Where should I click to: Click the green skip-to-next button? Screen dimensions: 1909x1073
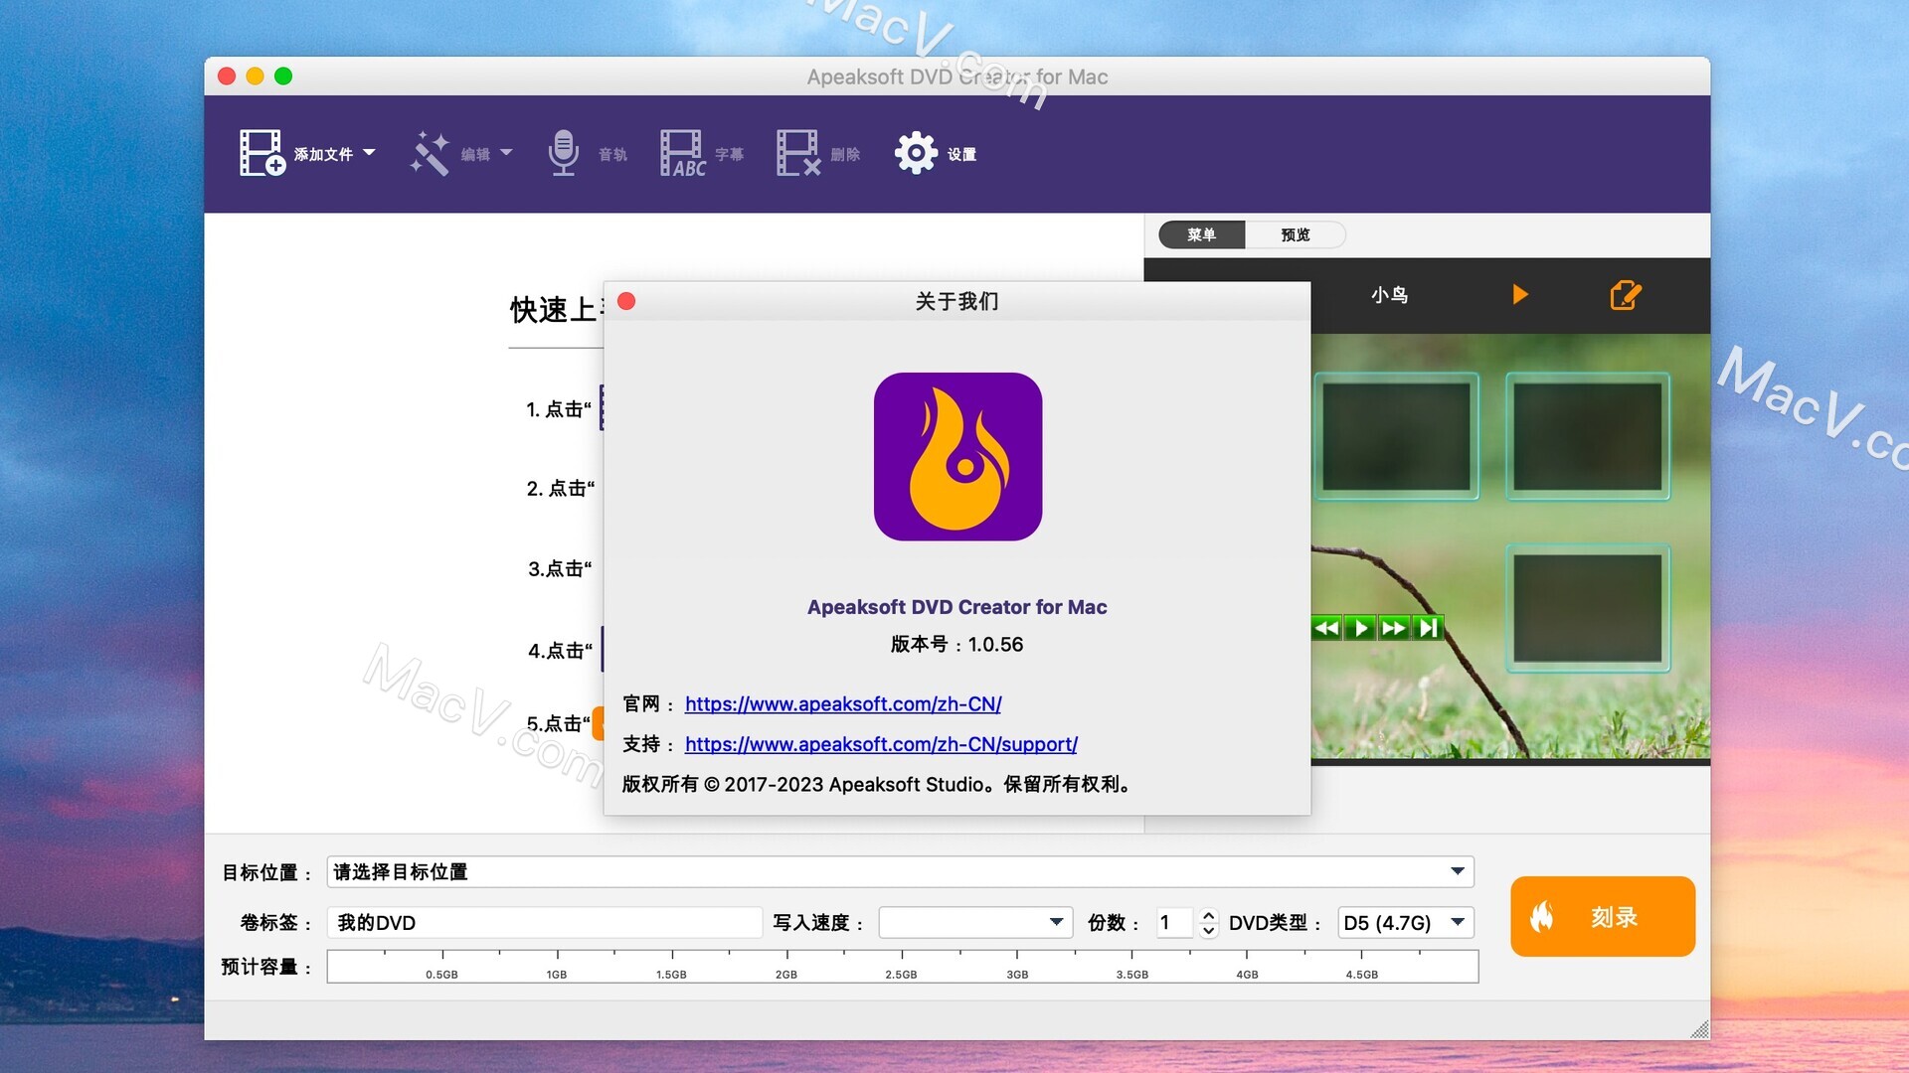click(1428, 627)
